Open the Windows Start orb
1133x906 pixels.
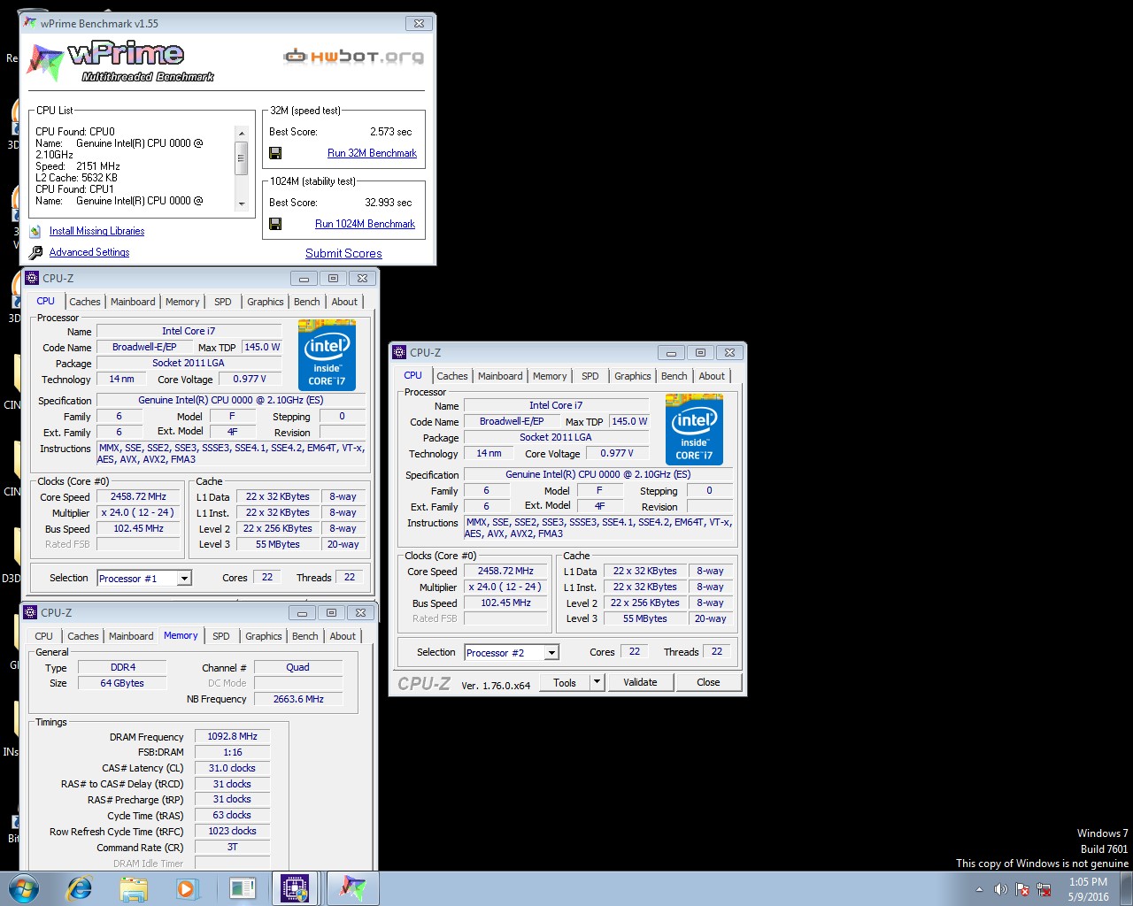tap(23, 888)
